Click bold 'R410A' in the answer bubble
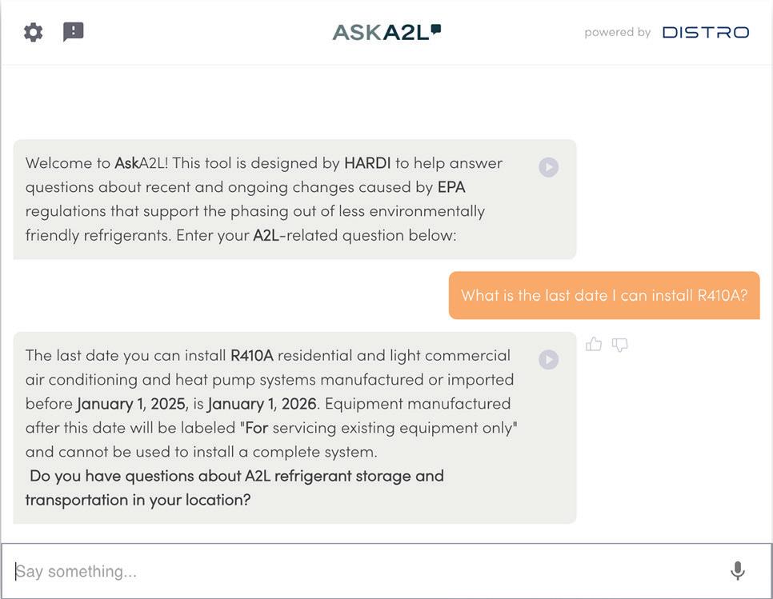Screen dimensions: 773x599 (252, 355)
